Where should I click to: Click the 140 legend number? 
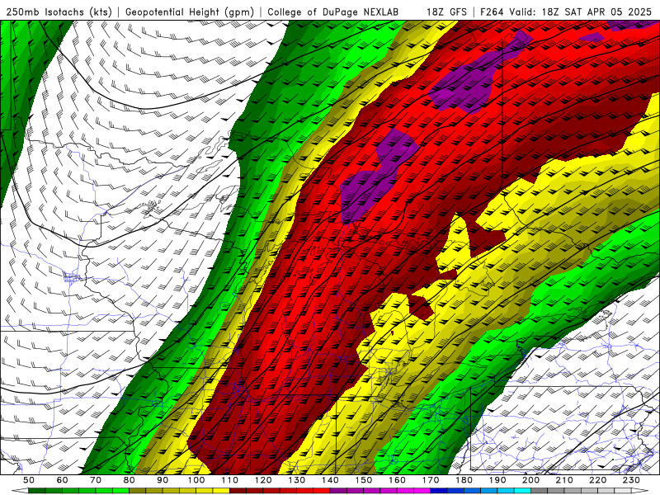(330, 480)
